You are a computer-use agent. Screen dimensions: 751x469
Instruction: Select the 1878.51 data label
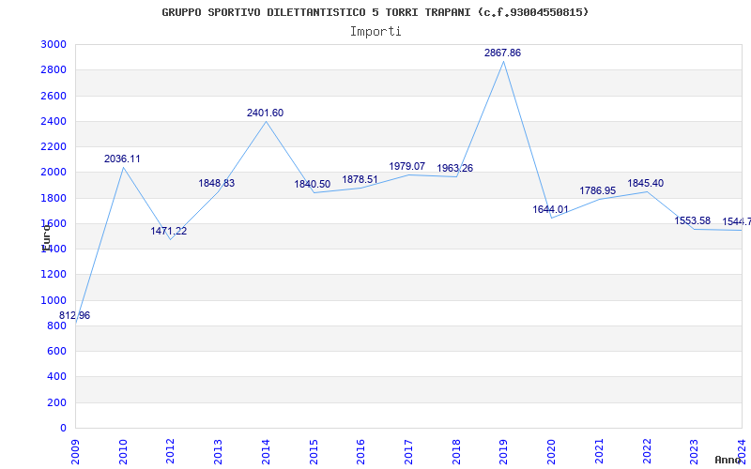[360, 179]
